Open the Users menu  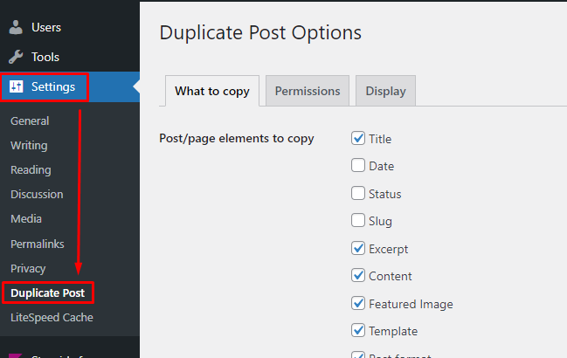coord(46,27)
